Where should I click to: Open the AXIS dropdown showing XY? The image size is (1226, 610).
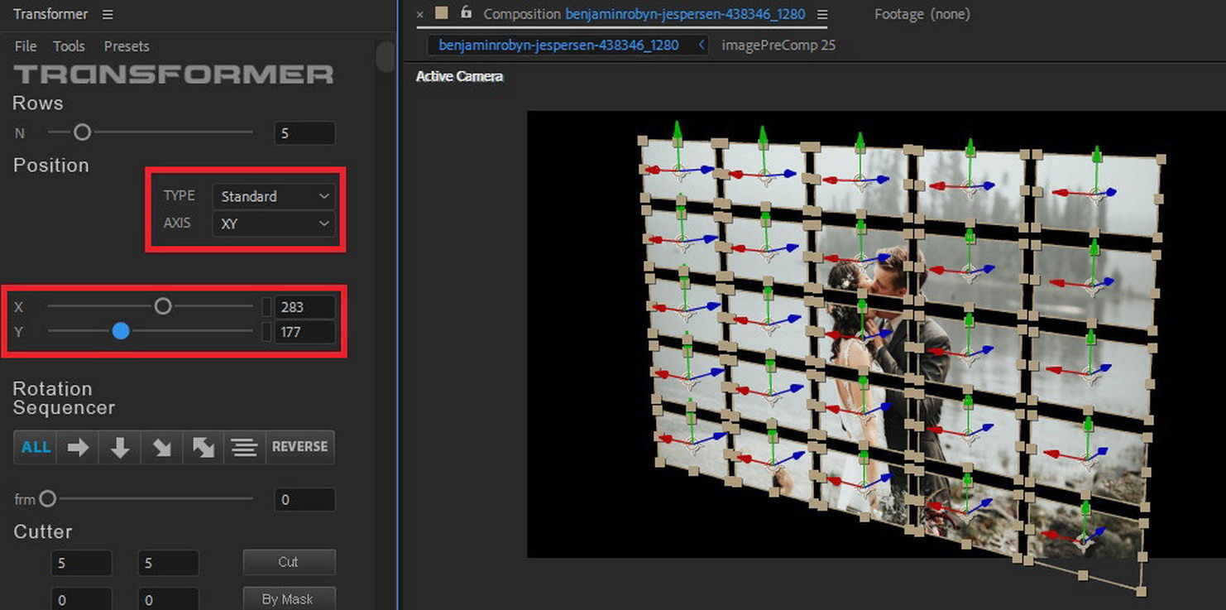273,223
